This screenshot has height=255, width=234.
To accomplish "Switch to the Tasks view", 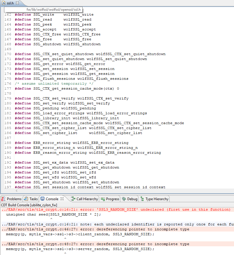I will 31,199.
